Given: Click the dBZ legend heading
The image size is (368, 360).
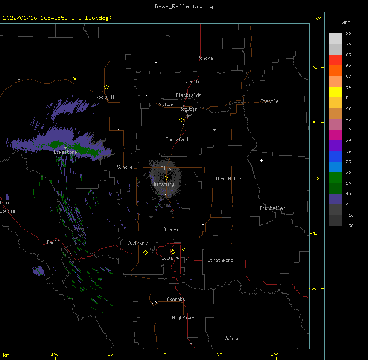Looking at the screenshot, I should pos(346,23).
